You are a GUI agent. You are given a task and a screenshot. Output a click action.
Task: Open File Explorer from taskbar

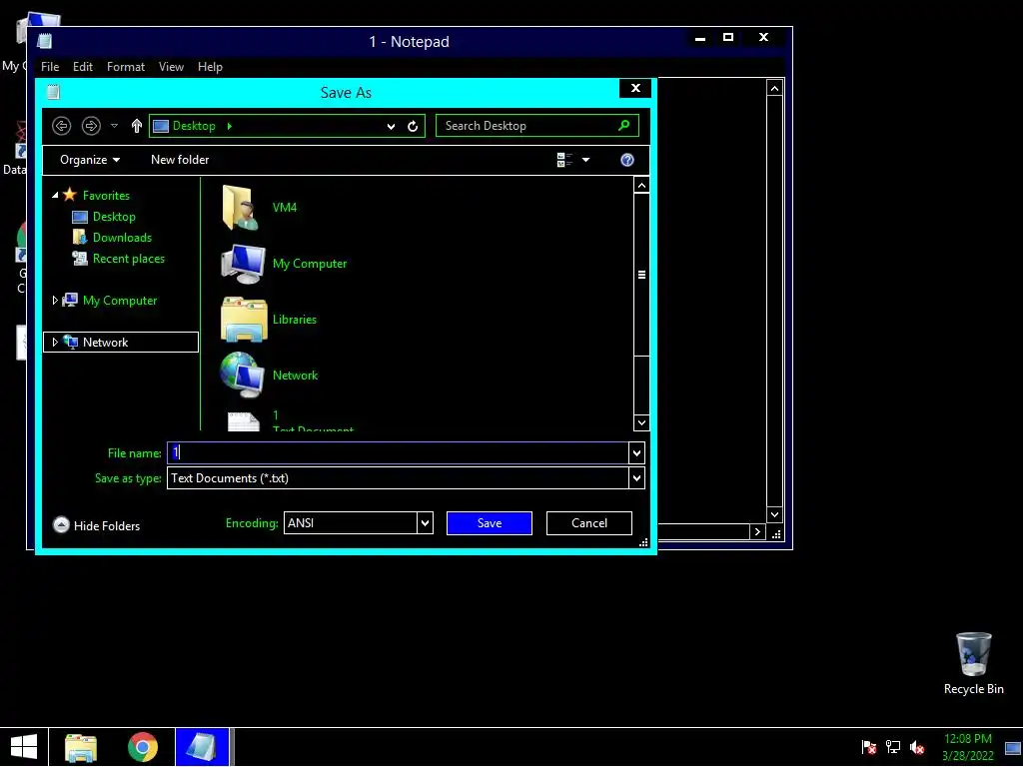(x=81, y=747)
